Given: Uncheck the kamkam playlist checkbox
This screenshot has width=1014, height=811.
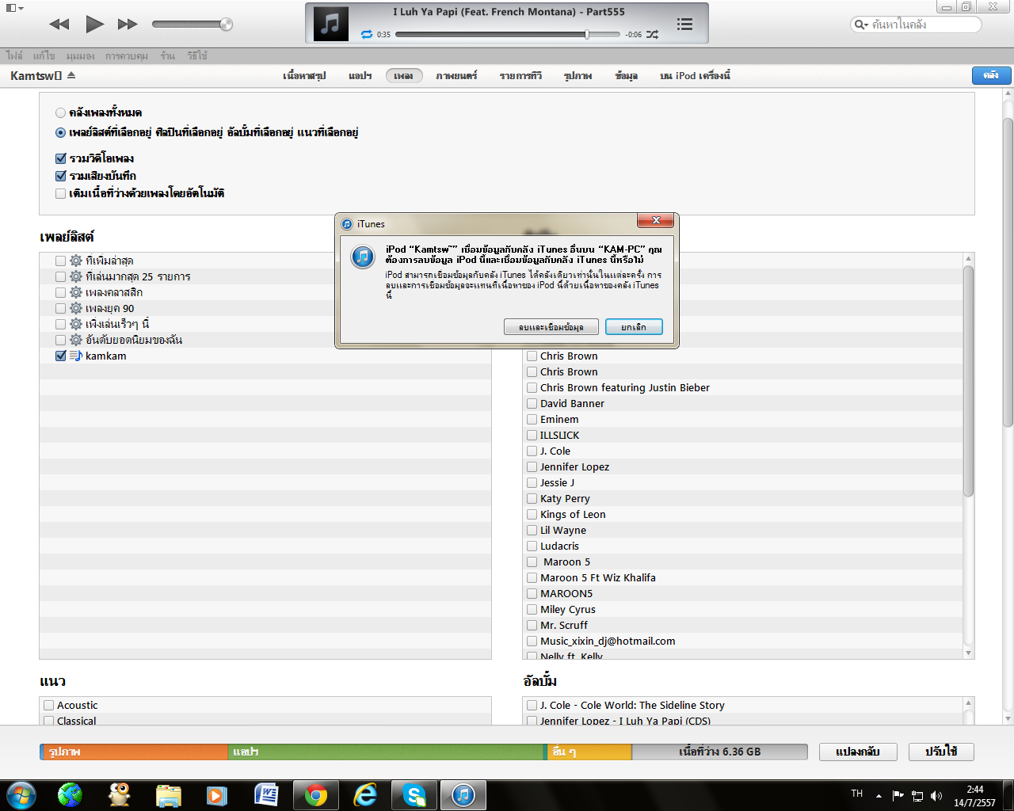Looking at the screenshot, I should pos(60,356).
